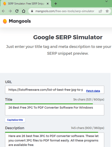Open a new browser tab
This screenshot has height=147, width=112.
(x=56, y=4)
